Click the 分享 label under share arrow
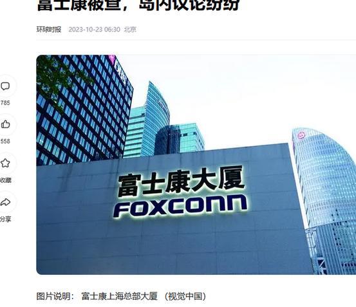 [6, 219]
